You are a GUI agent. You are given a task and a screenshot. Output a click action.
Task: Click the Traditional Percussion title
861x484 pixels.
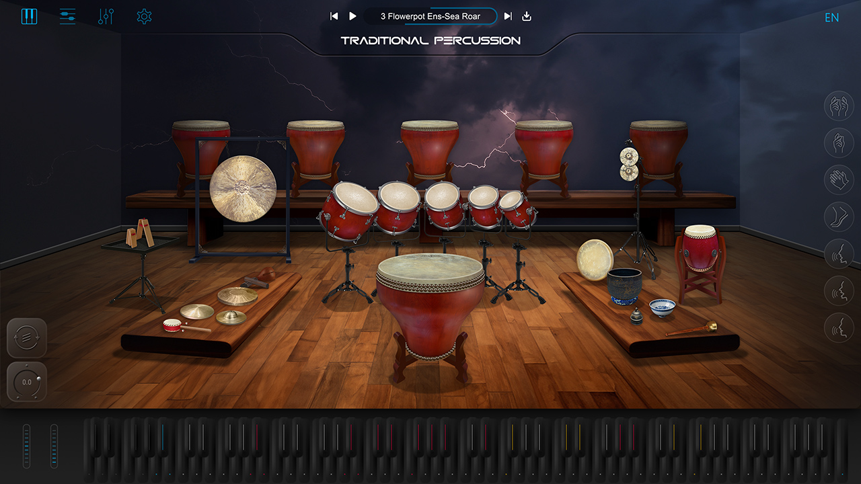(x=430, y=40)
